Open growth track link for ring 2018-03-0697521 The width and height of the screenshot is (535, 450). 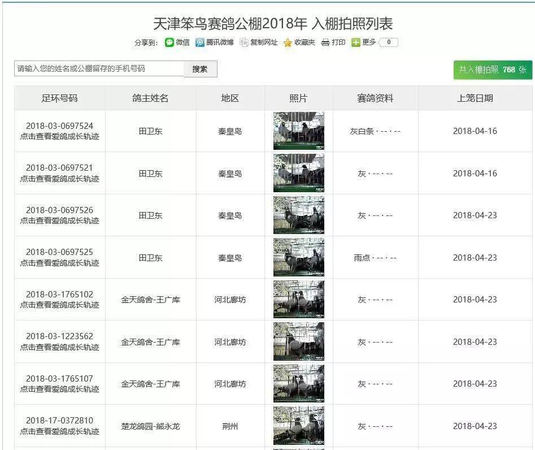(x=59, y=179)
